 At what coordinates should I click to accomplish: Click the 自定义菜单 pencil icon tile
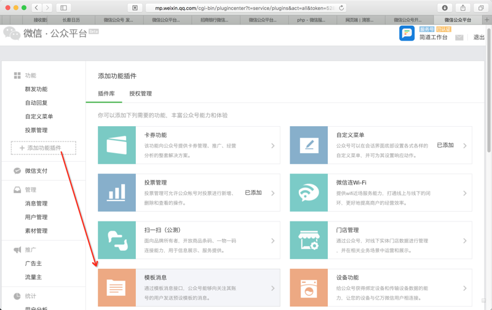pos(309,145)
